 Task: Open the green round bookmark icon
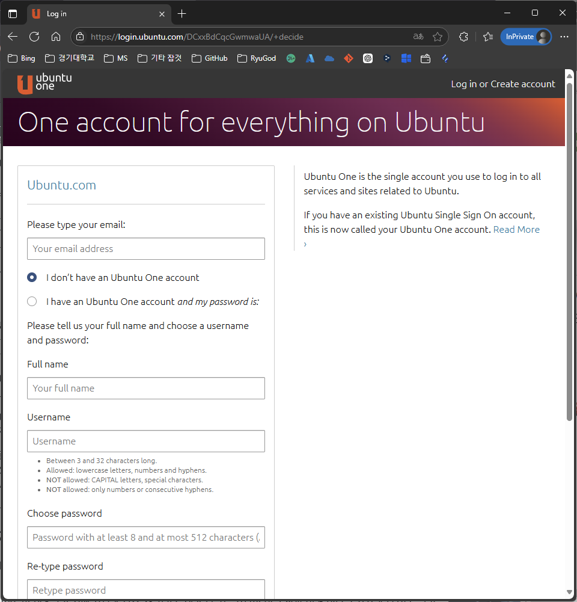(x=291, y=58)
